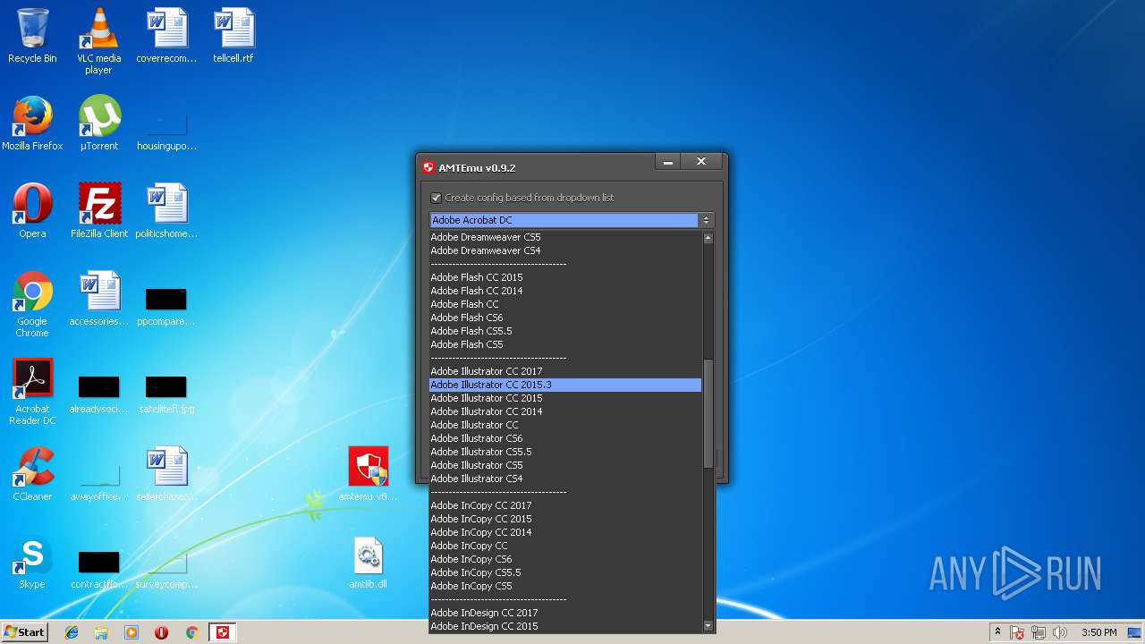Toggle Create config based from dropdown list
The width and height of the screenshot is (1145, 644).
pos(522,198)
